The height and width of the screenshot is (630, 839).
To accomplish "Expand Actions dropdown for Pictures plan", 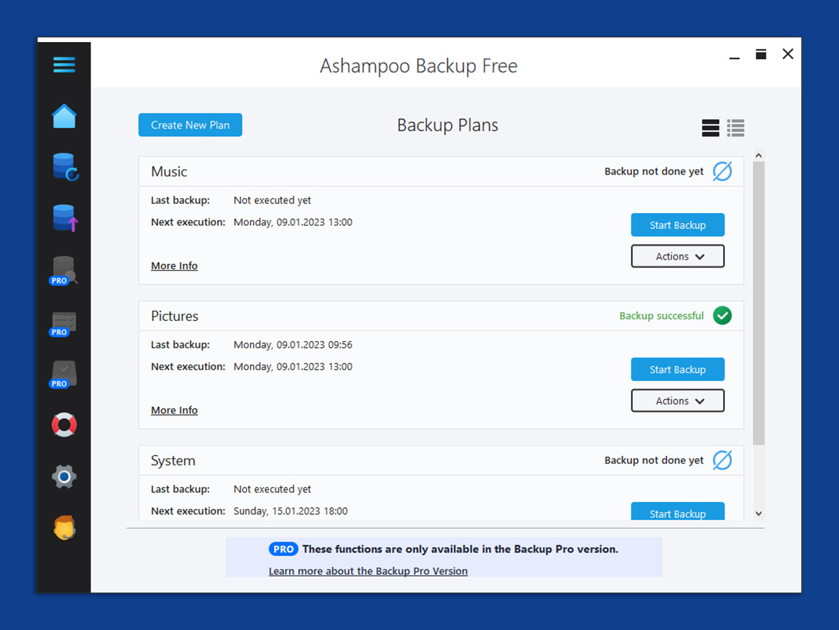I will 677,401.
